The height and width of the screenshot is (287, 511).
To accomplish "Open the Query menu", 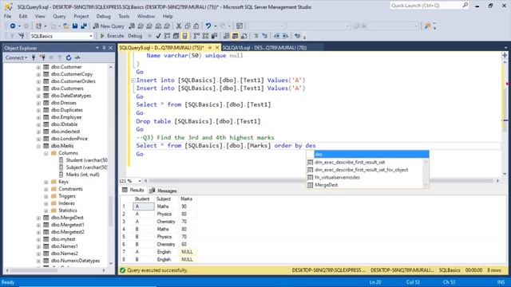I will (x=59, y=16).
